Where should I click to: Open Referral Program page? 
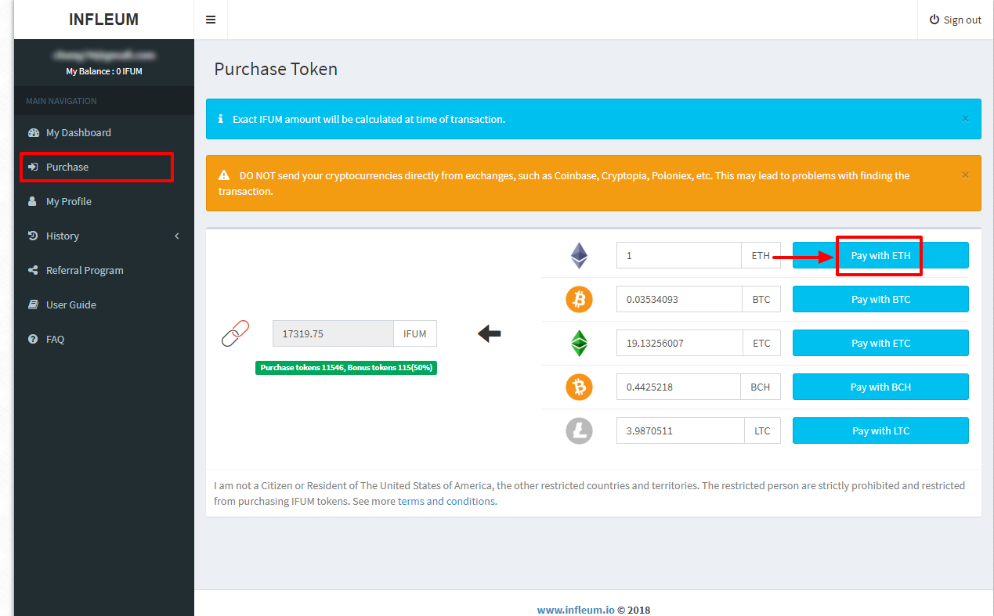coord(104,270)
